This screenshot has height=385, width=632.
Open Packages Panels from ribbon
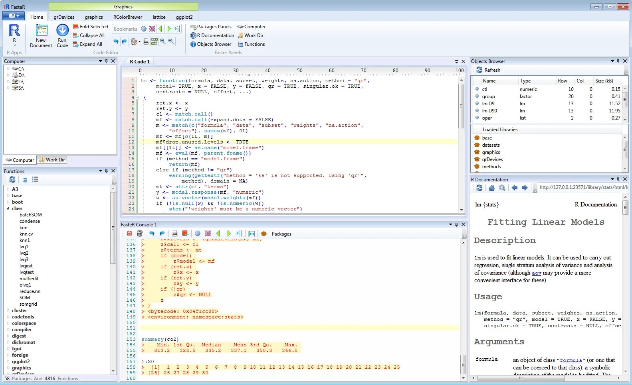(211, 27)
